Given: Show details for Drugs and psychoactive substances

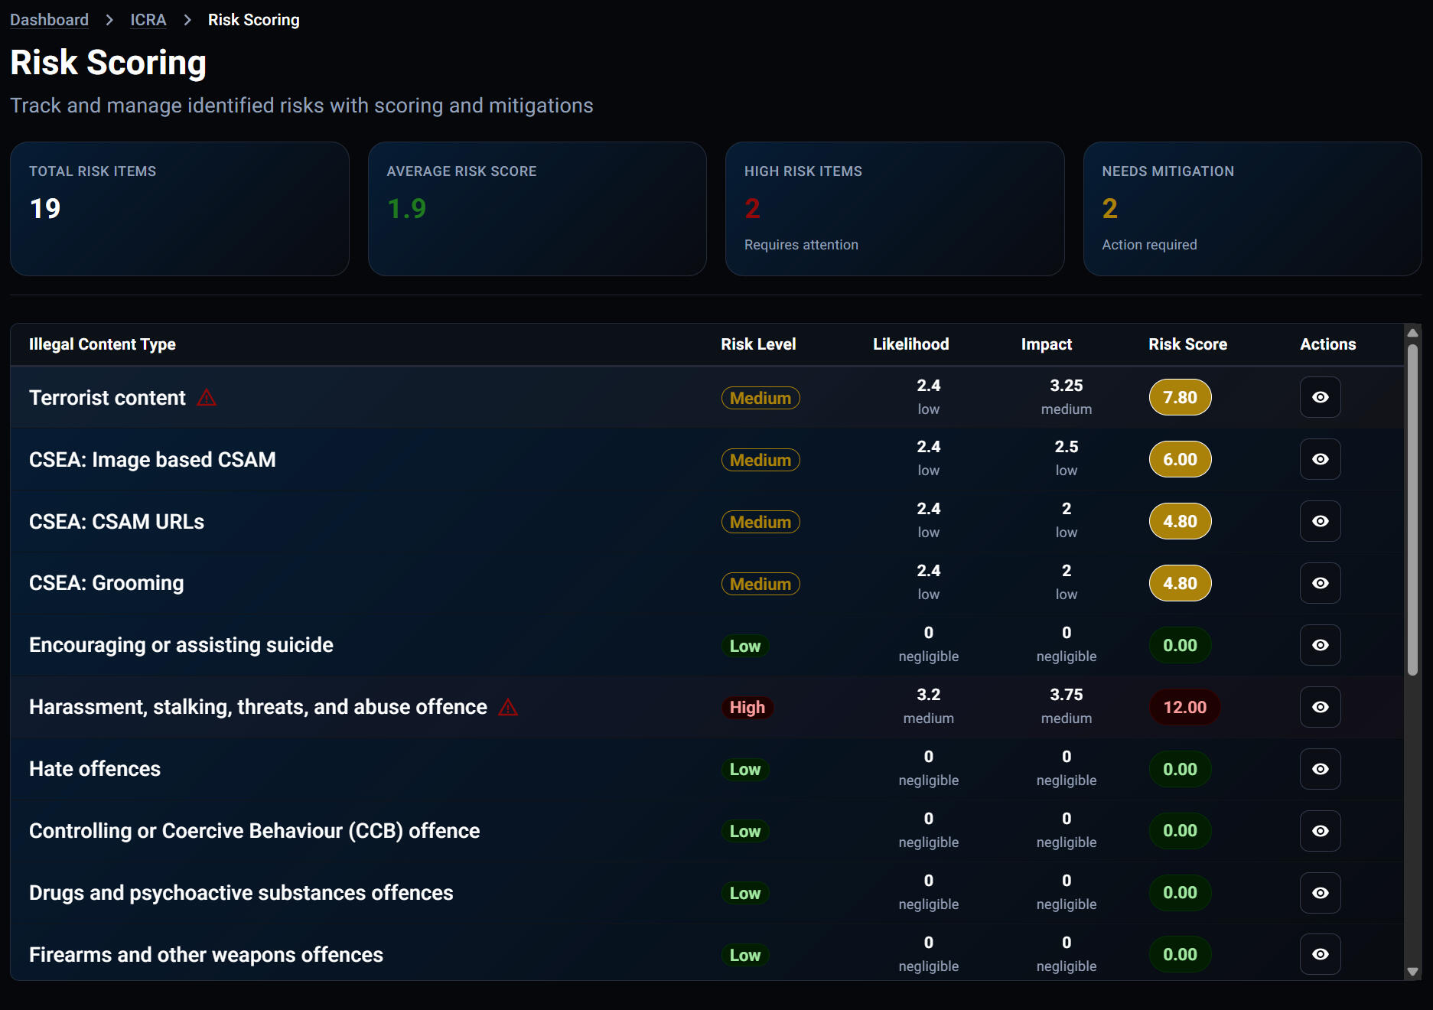Looking at the screenshot, I should pos(1320,893).
